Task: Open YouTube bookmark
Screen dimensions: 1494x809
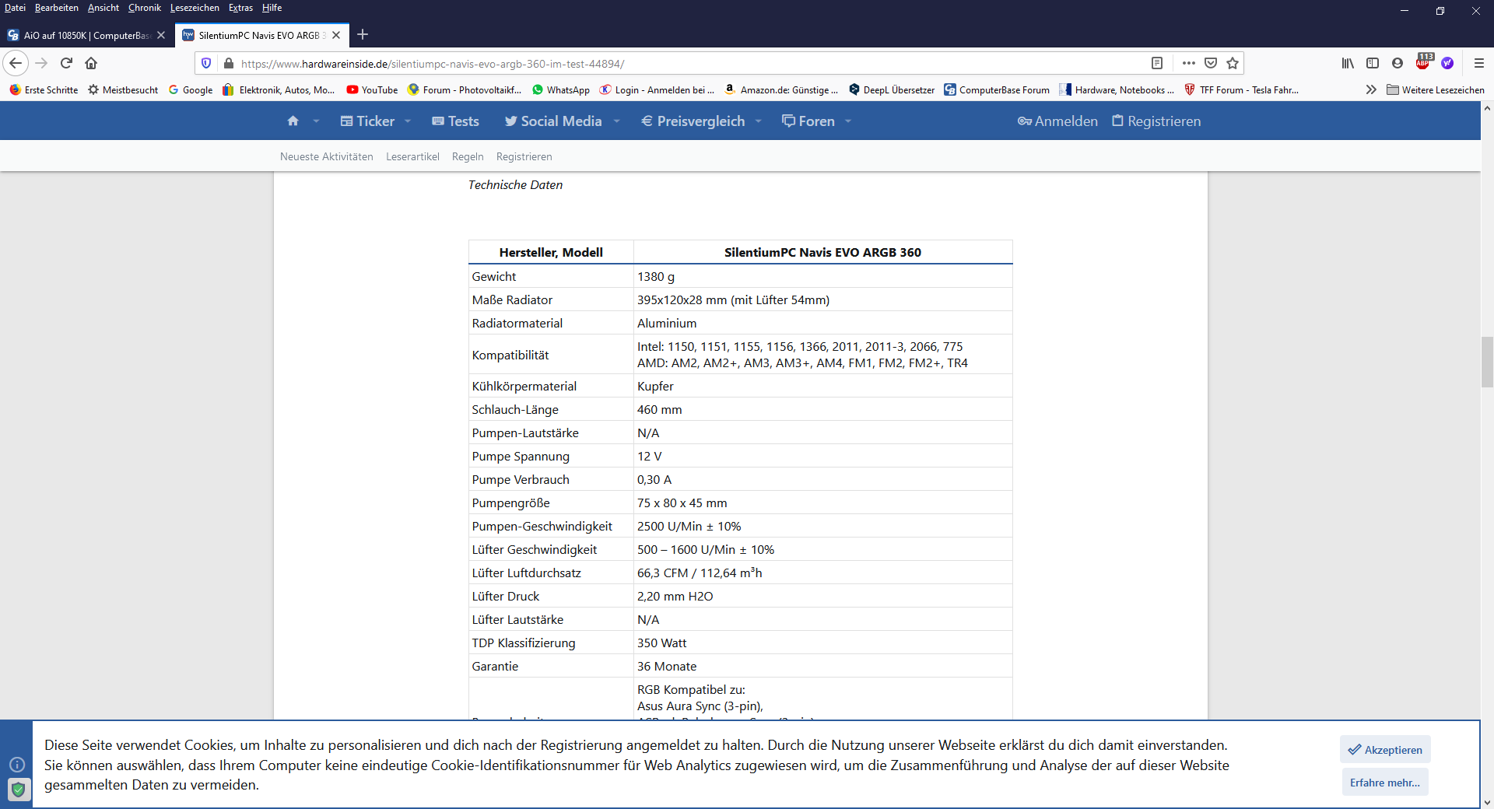Action: point(372,89)
